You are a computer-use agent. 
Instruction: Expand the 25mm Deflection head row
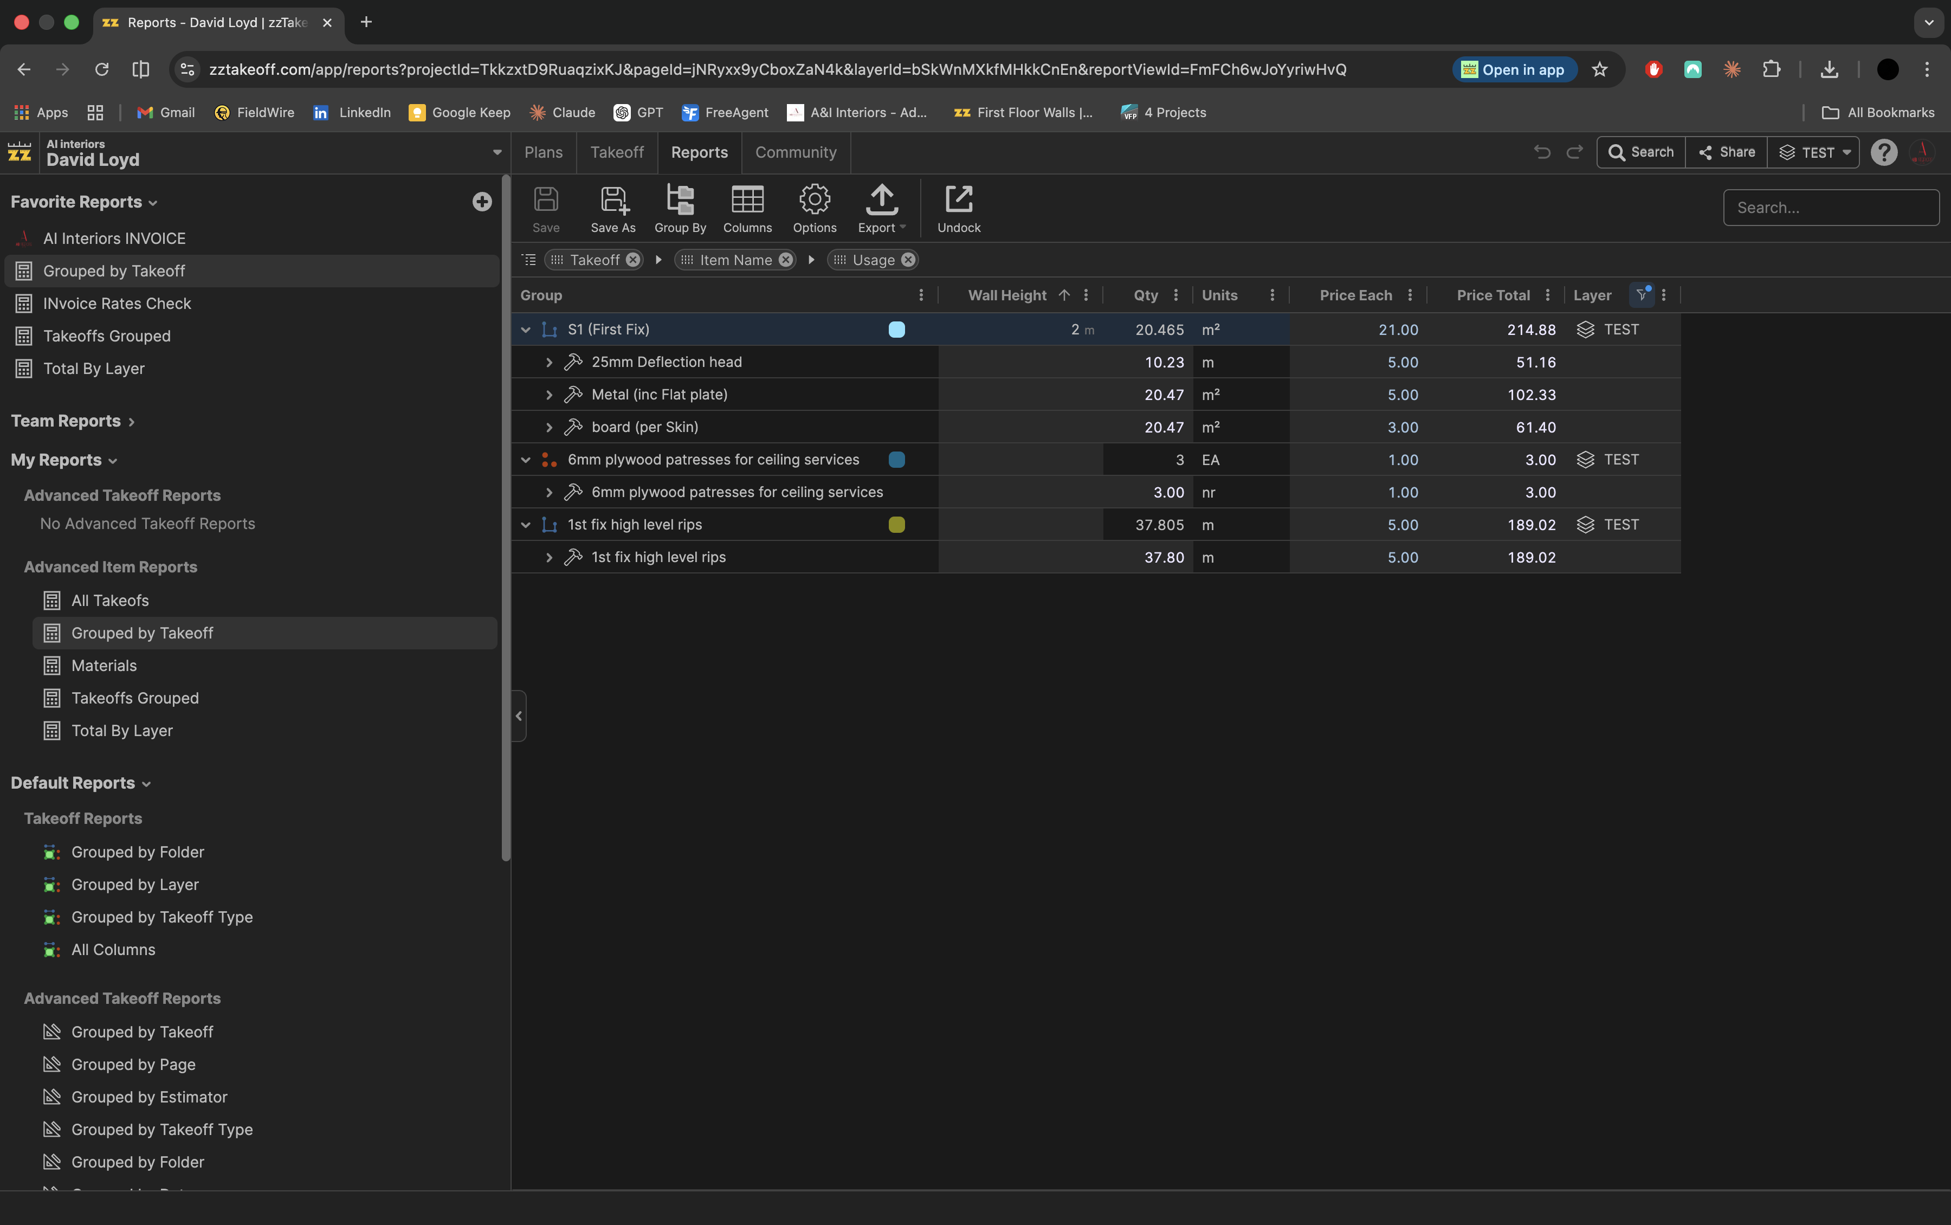tap(549, 362)
